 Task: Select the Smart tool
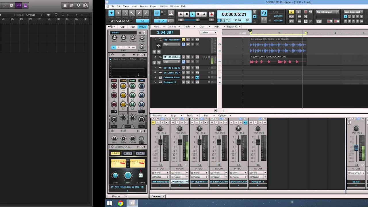111,13
